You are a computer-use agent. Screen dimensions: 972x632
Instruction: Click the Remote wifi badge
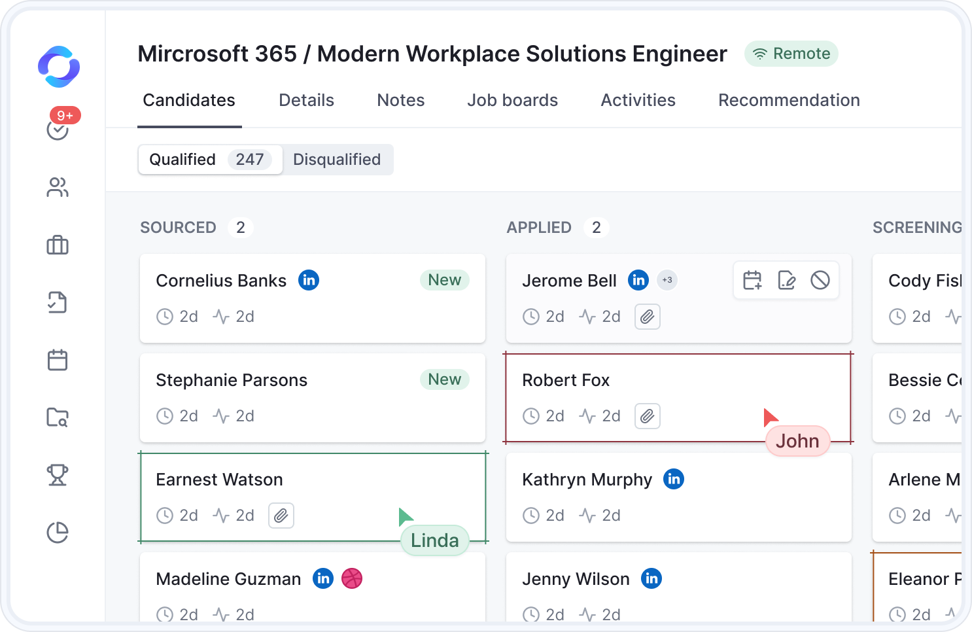[791, 54]
